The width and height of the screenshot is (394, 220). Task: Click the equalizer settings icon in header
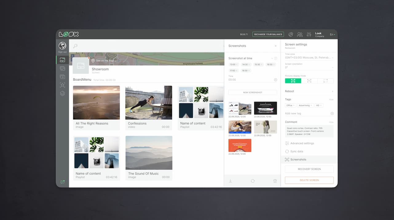point(309,34)
